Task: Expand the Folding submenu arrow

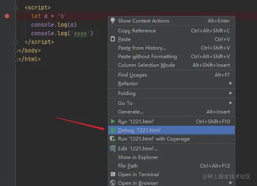Action: (230, 93)
